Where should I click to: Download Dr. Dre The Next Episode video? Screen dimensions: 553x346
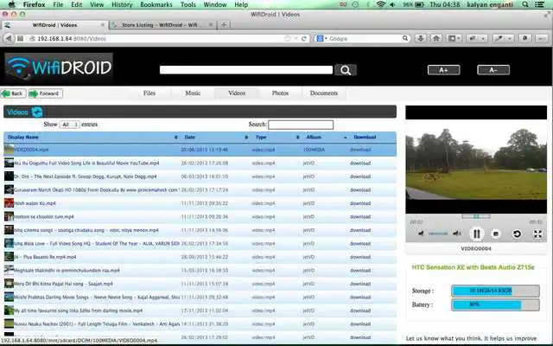pyautogui.click(x=360, y=176)
